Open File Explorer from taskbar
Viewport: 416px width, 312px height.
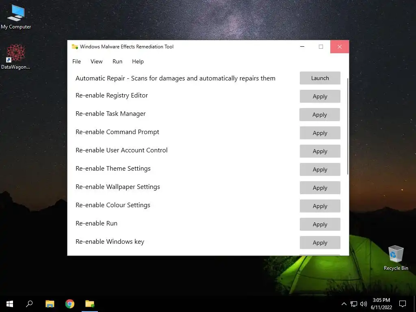click(x=50, y=304)
